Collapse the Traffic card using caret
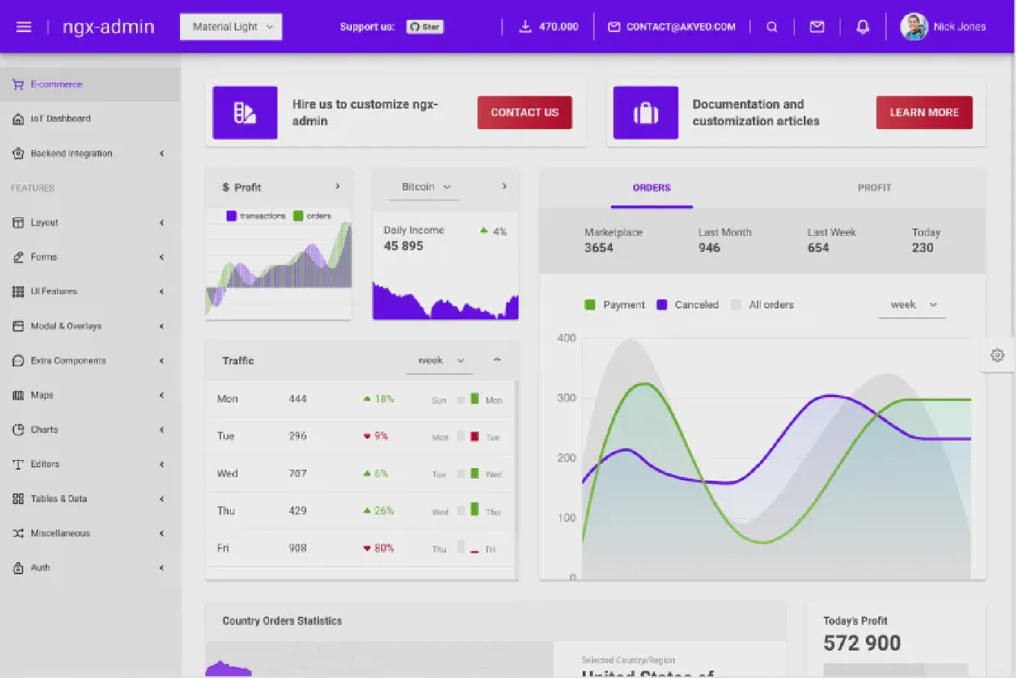Screen dimensions: 1016x678 click(x=497, y=360)
